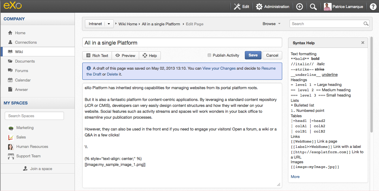Click the eXo logo in the top bar
The height and width of the screenshot is (191, 379).
coord(13,6)
